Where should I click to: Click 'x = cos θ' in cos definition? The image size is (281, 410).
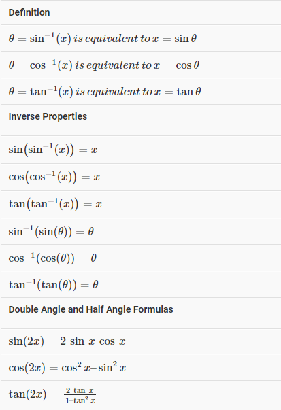[x=176, y=65]
